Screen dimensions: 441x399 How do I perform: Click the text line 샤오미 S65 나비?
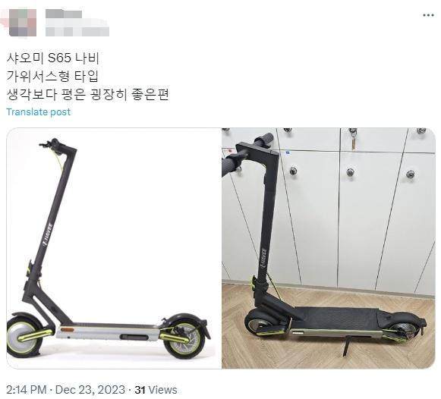pos(53,58)
